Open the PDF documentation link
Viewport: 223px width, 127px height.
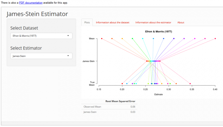[31, 3]
